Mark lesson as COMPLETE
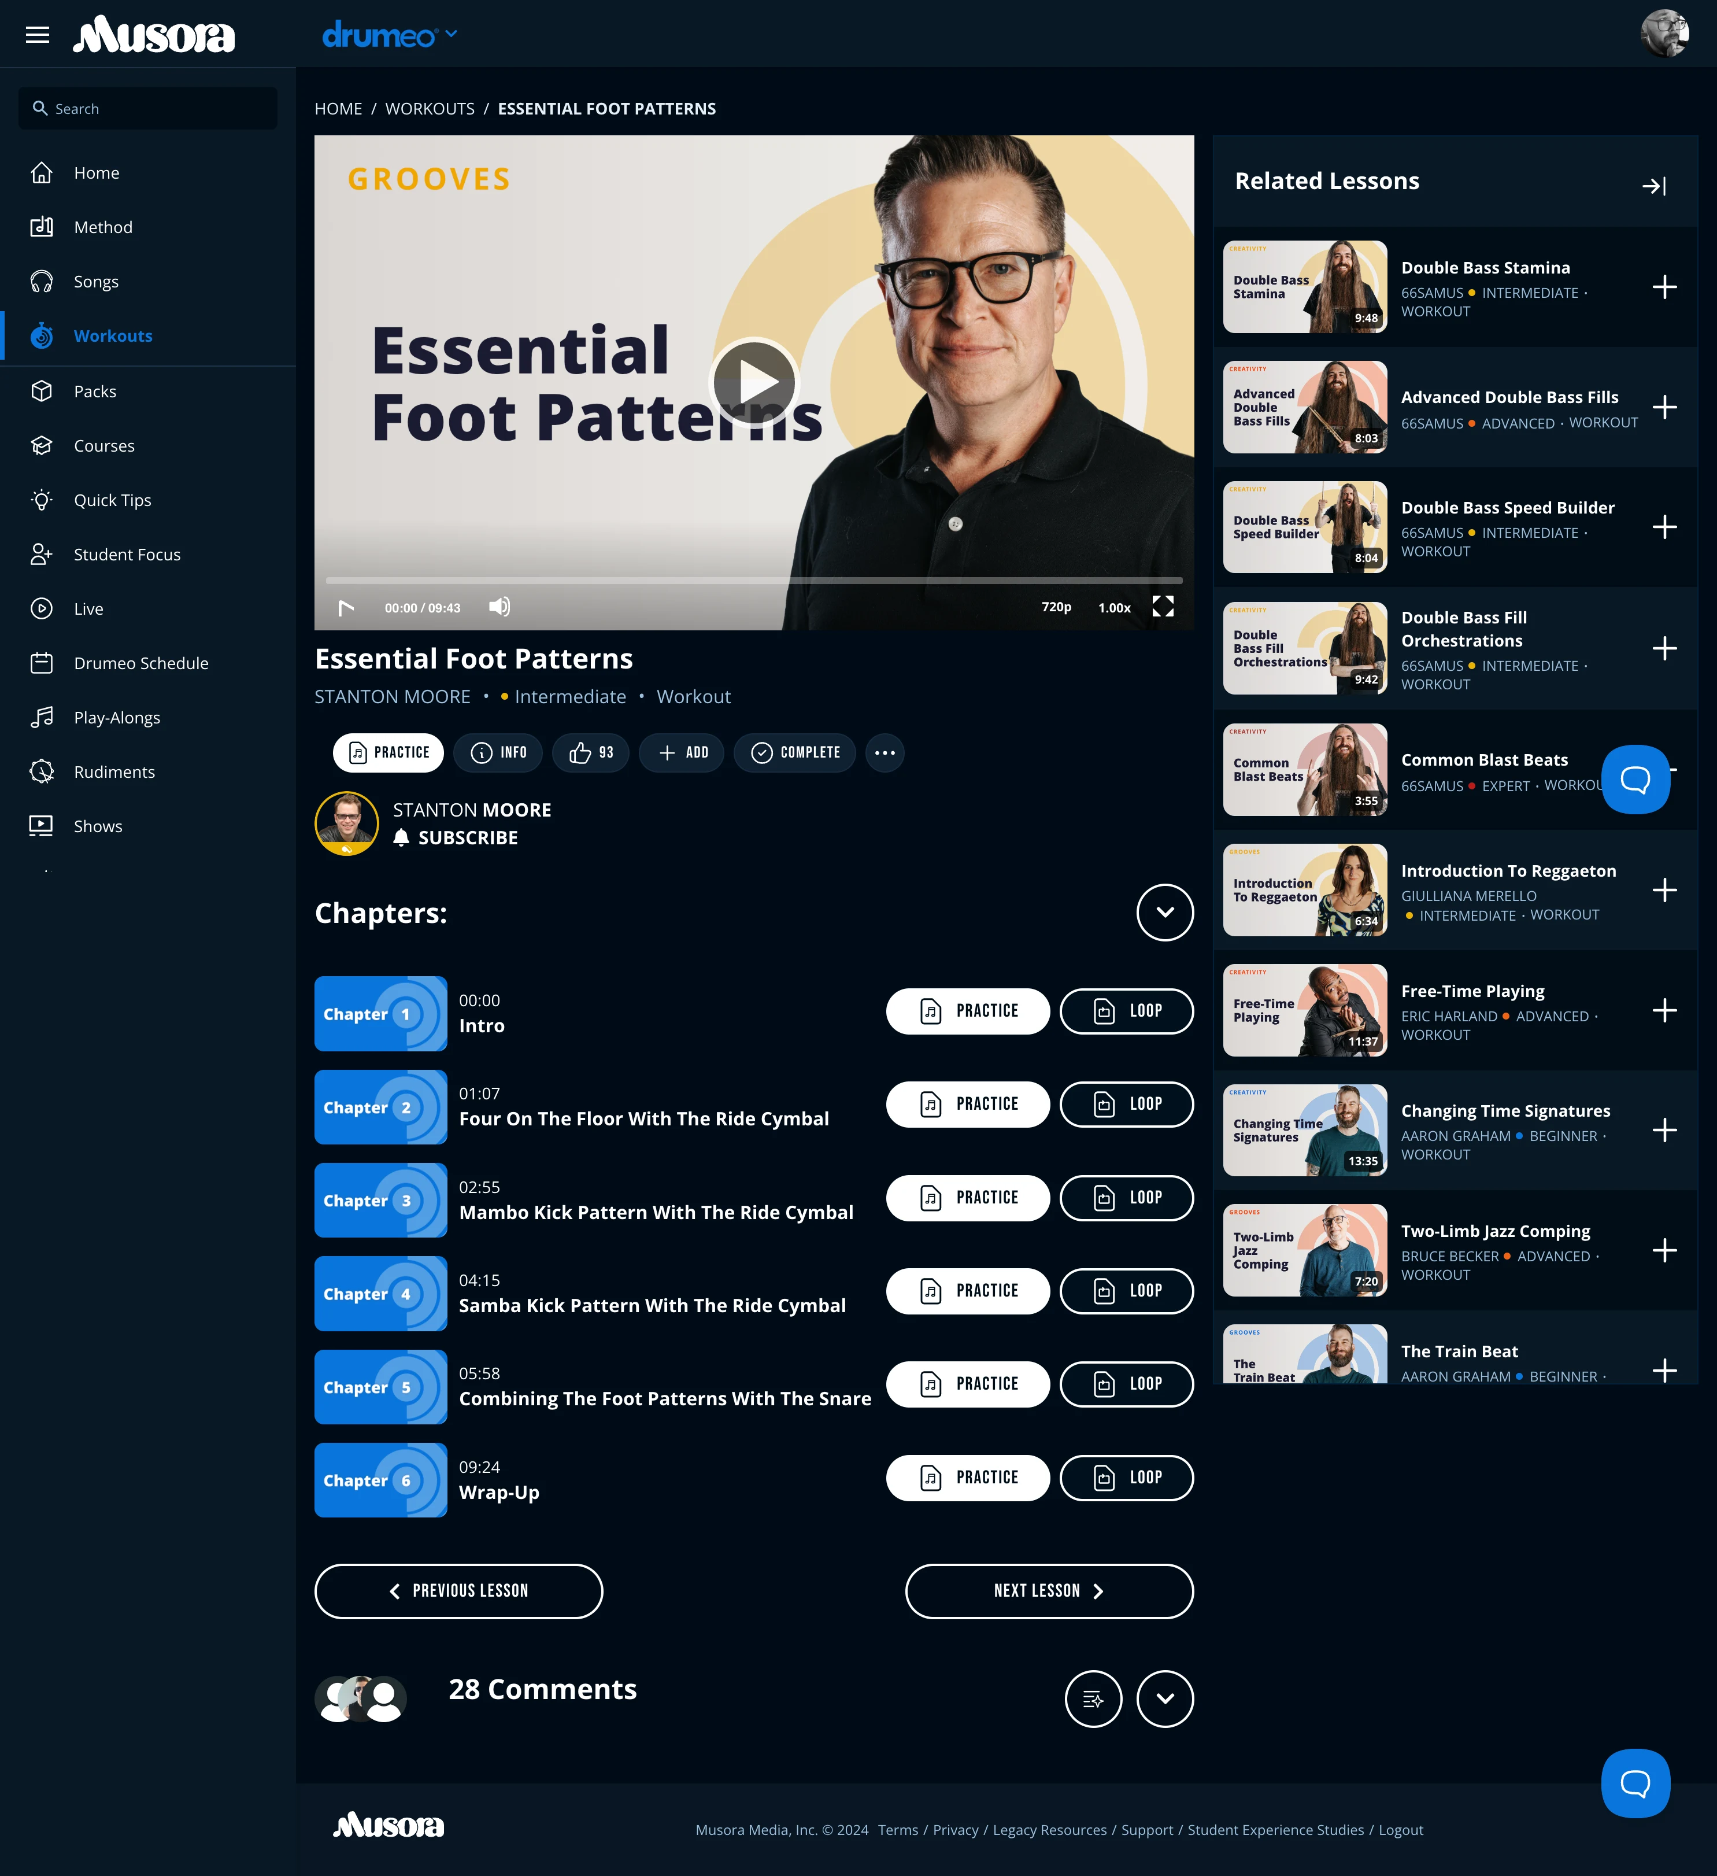The image size is (1717, 1876). point(795,753)
